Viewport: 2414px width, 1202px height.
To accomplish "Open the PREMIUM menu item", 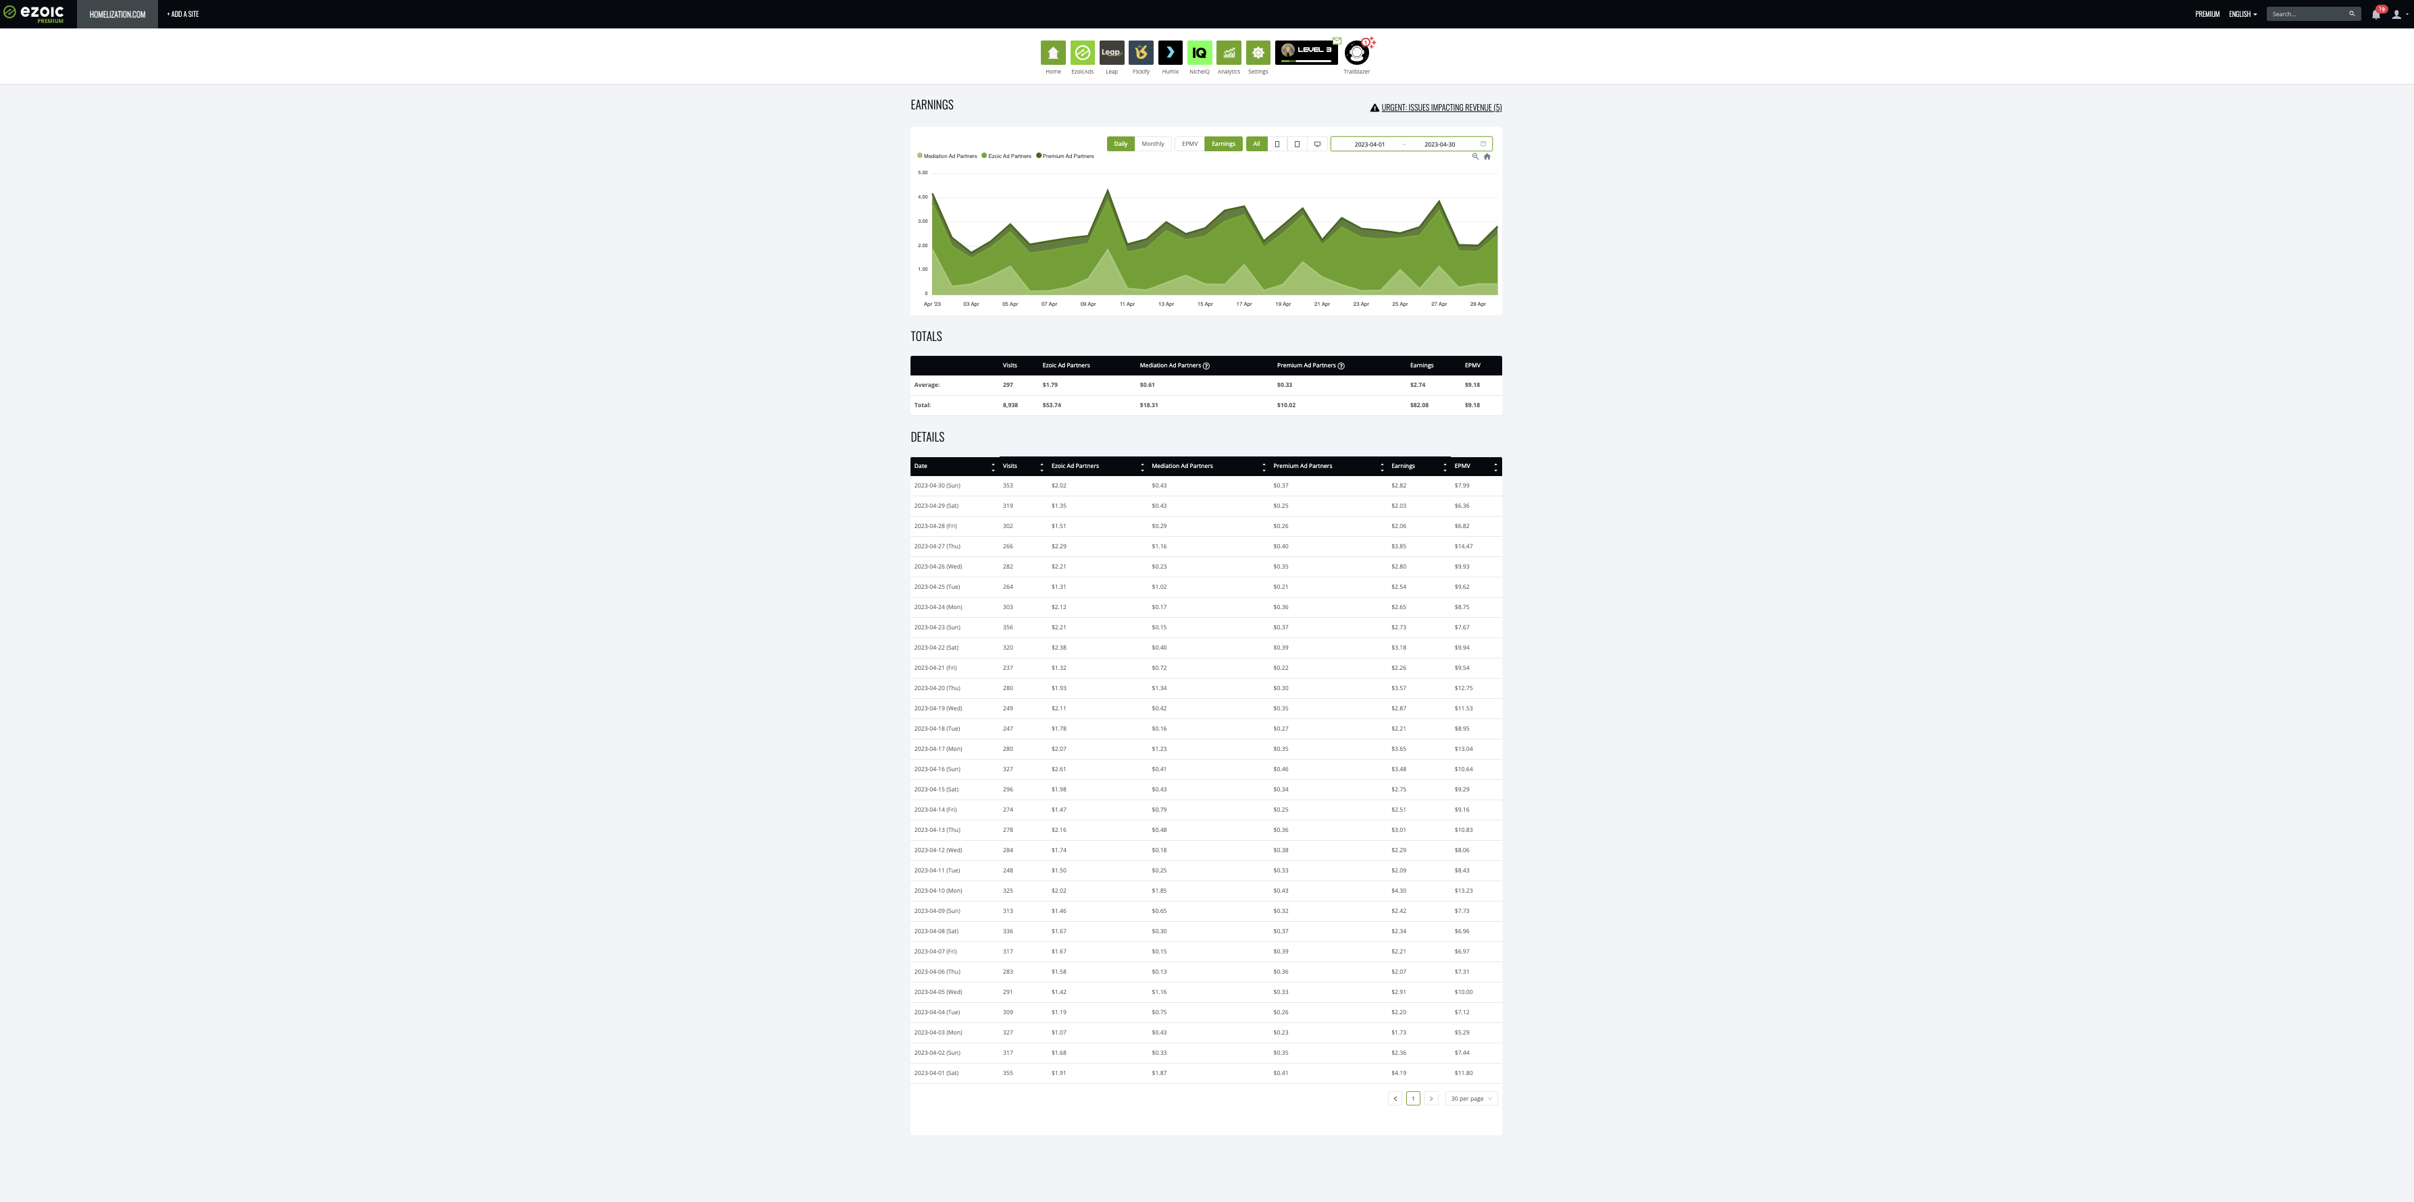I will pyautogui.click(x=2207, y=14).
